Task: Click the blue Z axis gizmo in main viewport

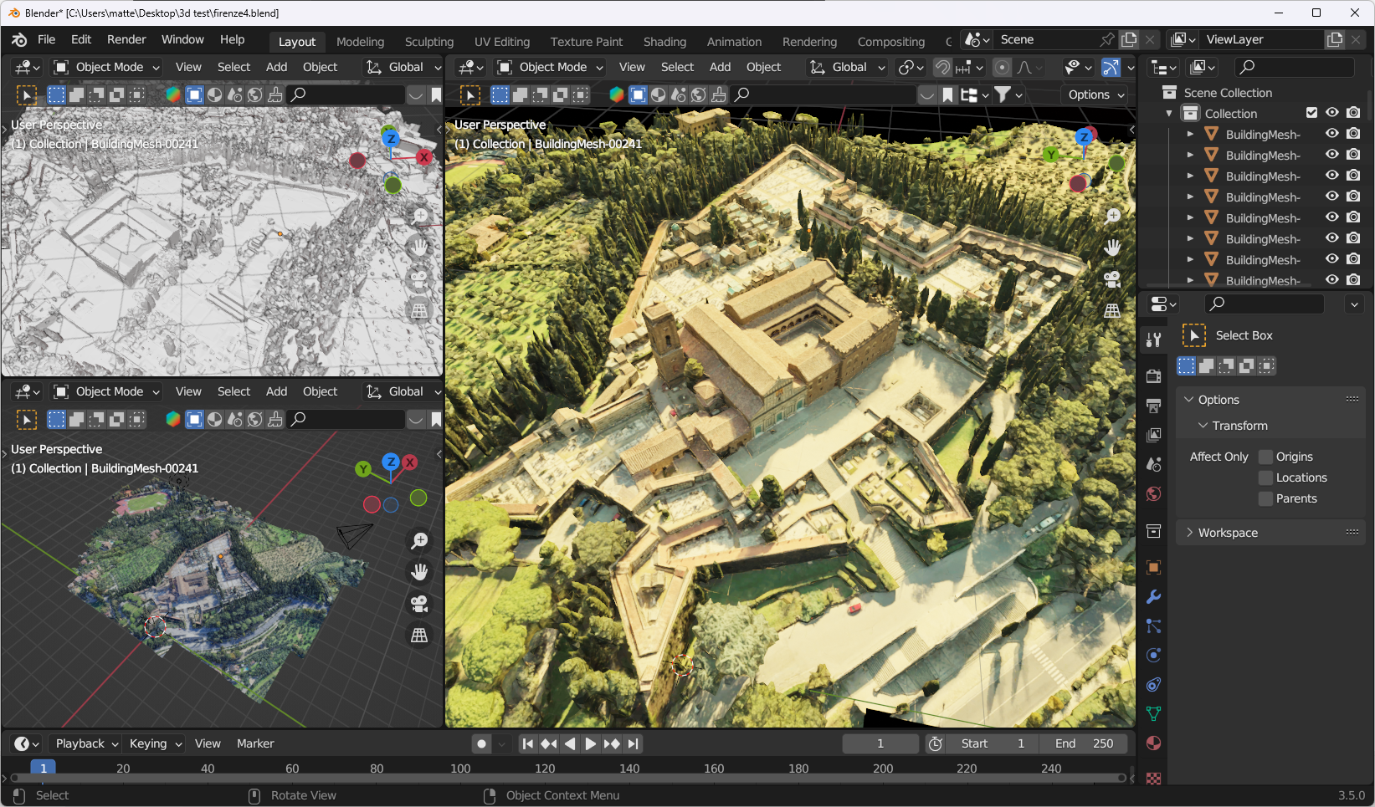Action: coord(1085,136)
